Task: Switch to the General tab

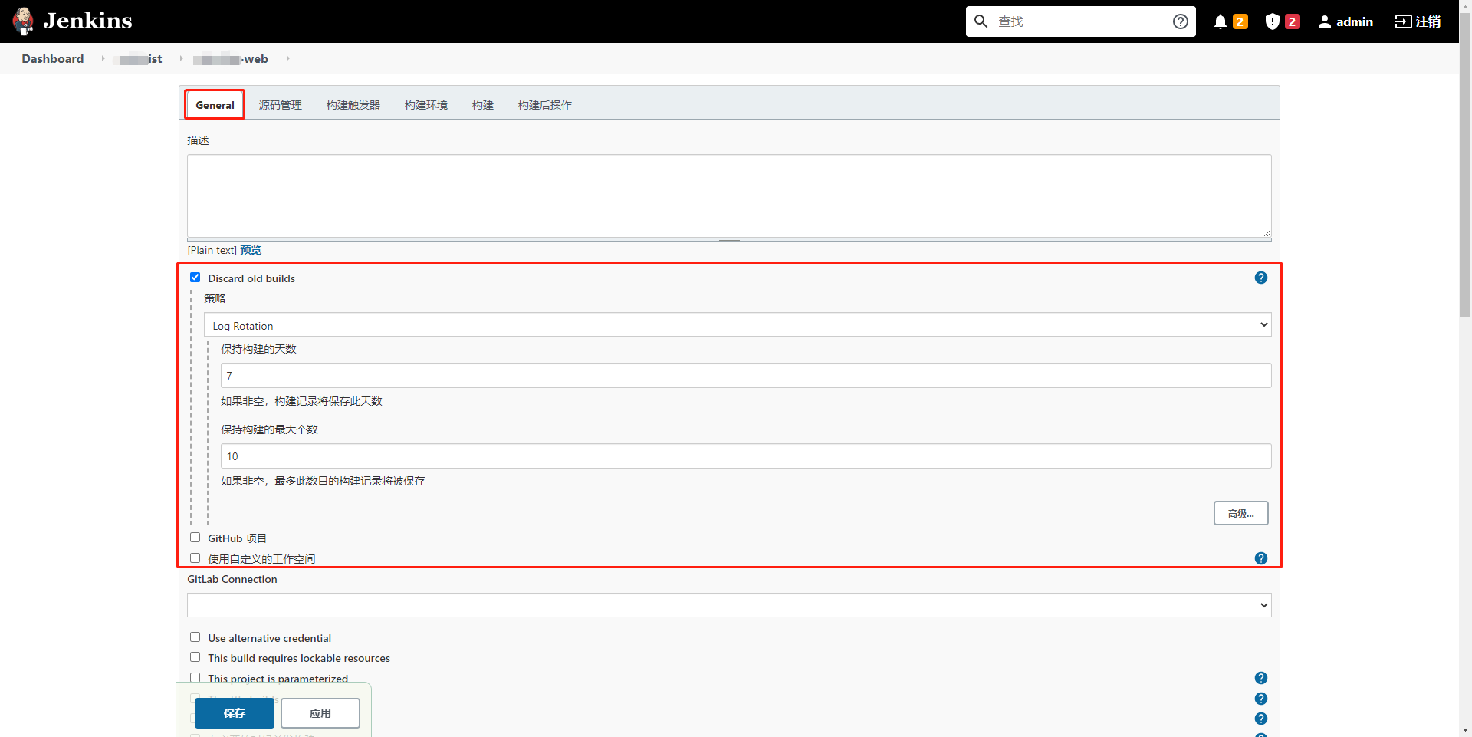Action: coord(215,105)
